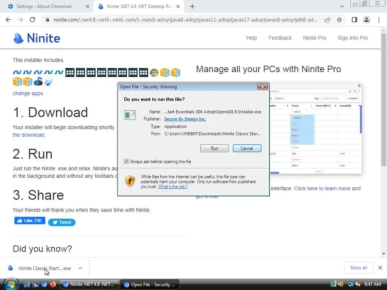
Task: Click the yellow security shield icon
Action: (130, 181)
